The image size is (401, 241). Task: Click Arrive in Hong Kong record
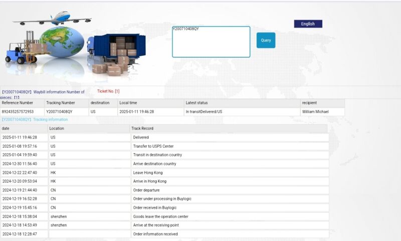tap(149, 181)
